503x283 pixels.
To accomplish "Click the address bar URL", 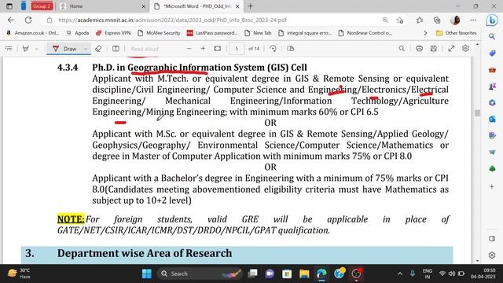I will click(172, 20).
